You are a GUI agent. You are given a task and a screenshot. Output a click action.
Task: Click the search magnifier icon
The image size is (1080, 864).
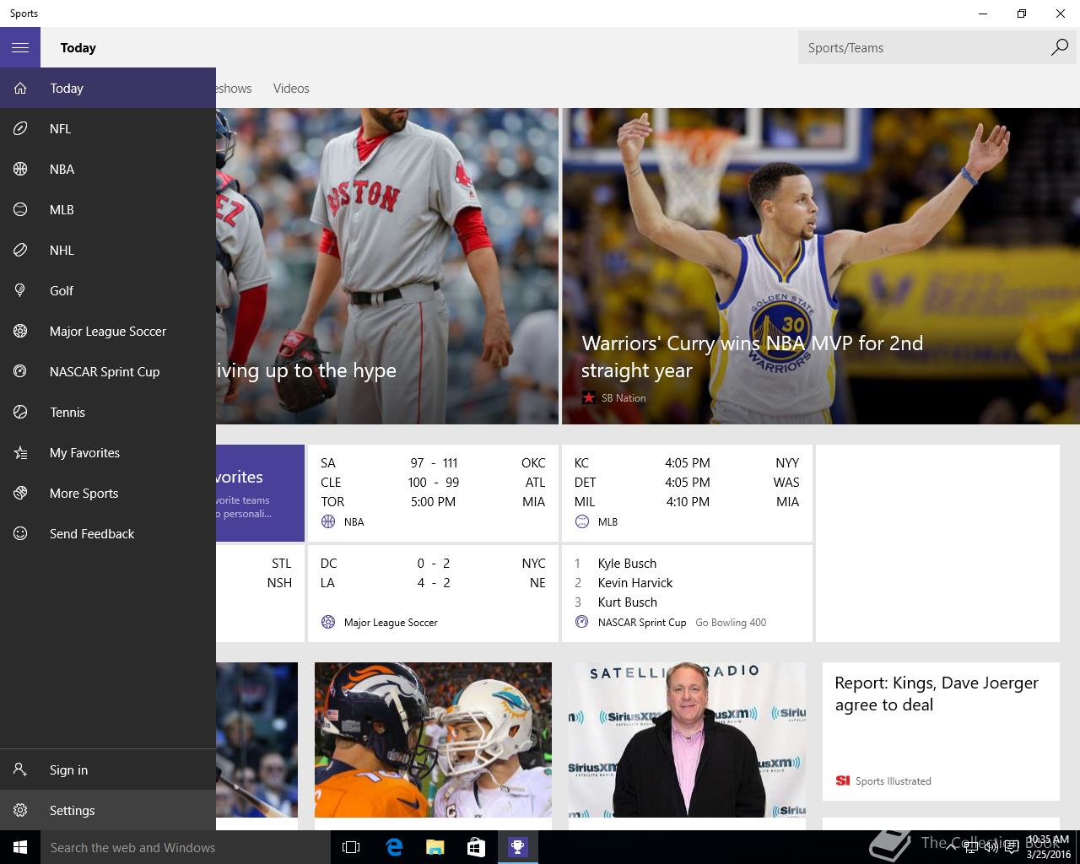1060,48
